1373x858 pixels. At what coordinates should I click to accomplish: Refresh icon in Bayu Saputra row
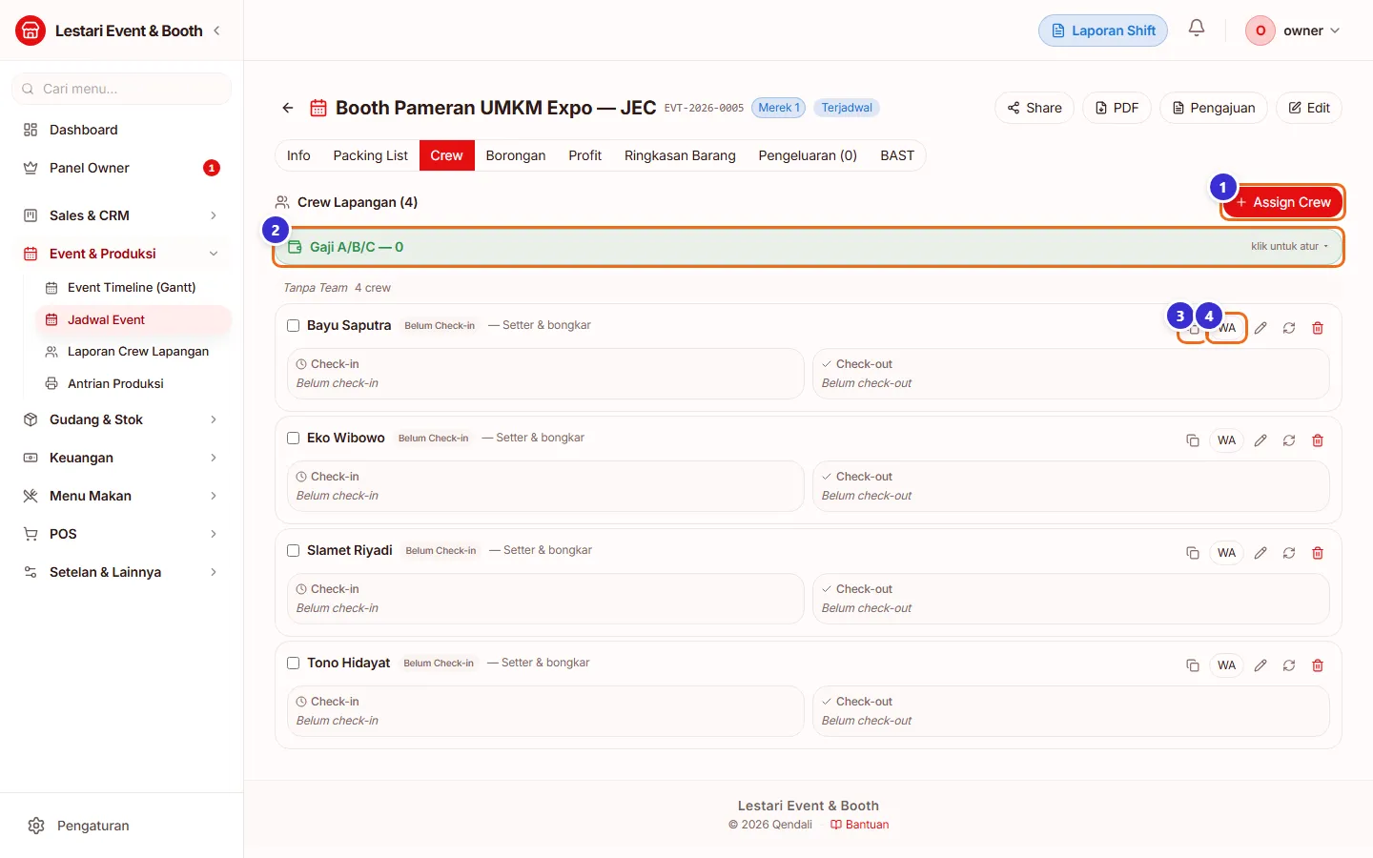coord(1289,328)
